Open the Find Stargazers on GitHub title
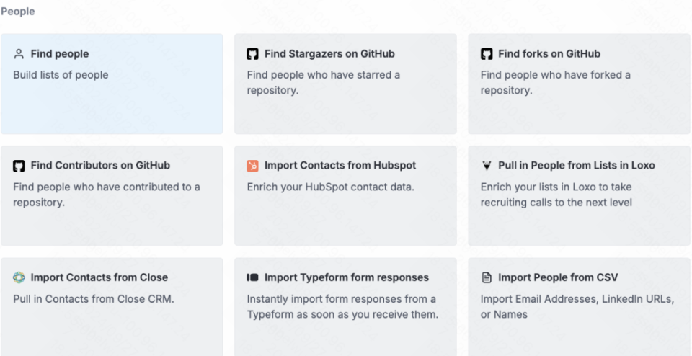 (x=329, y=54)
